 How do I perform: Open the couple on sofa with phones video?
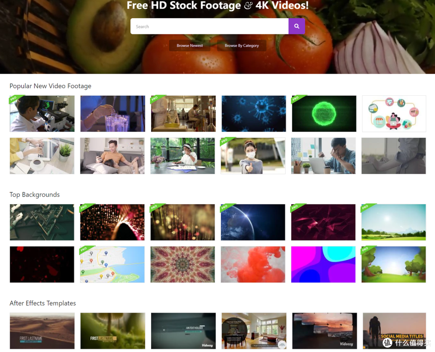[112, 156]
